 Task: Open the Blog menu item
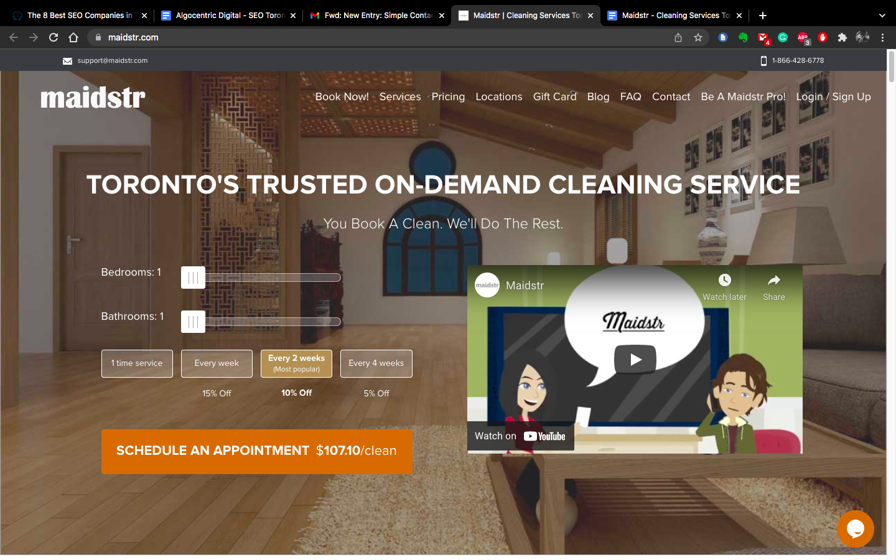598,96
